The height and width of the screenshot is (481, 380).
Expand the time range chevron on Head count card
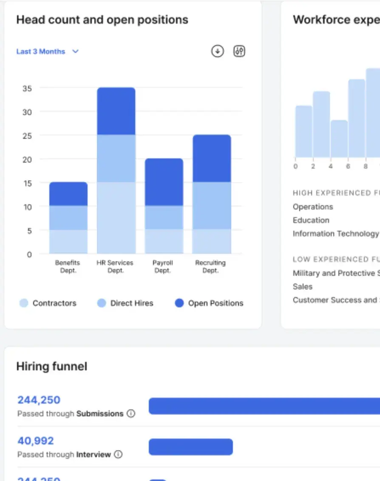[x=76, y=51]
